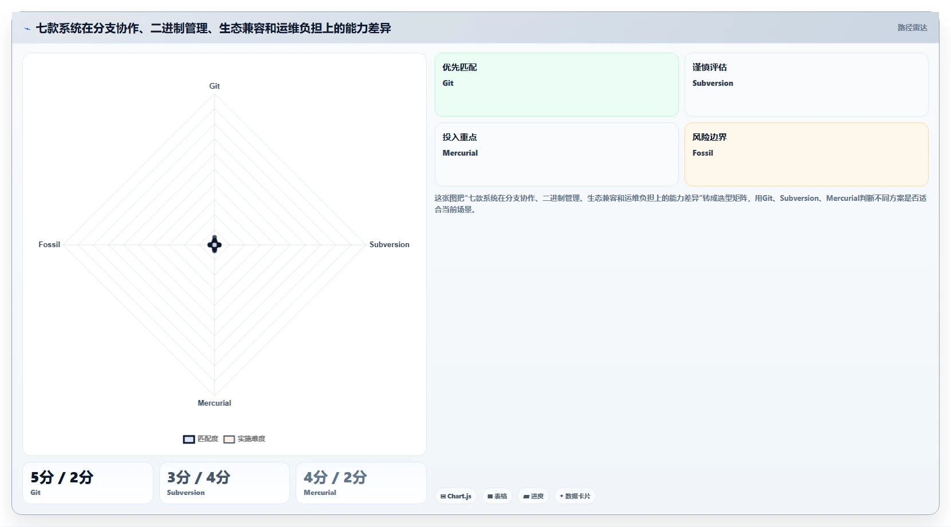The height and width of the screenshot is (527, 951).
Task: Select the 数据卡片 tag chip
Action: click(575, 496)
